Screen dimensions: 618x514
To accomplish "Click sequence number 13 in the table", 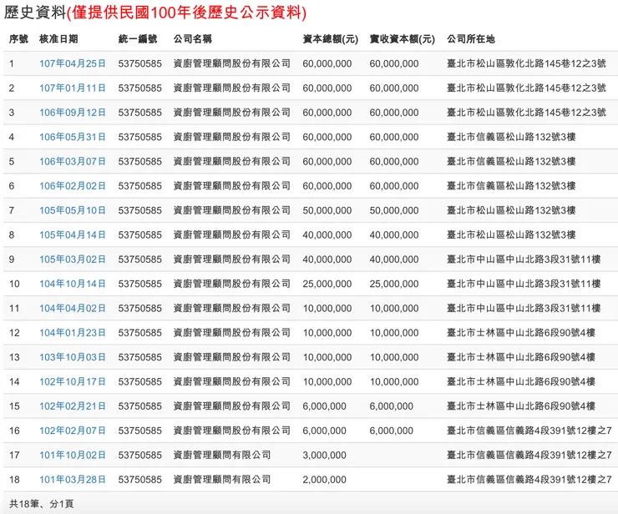I will coord(14,357).
